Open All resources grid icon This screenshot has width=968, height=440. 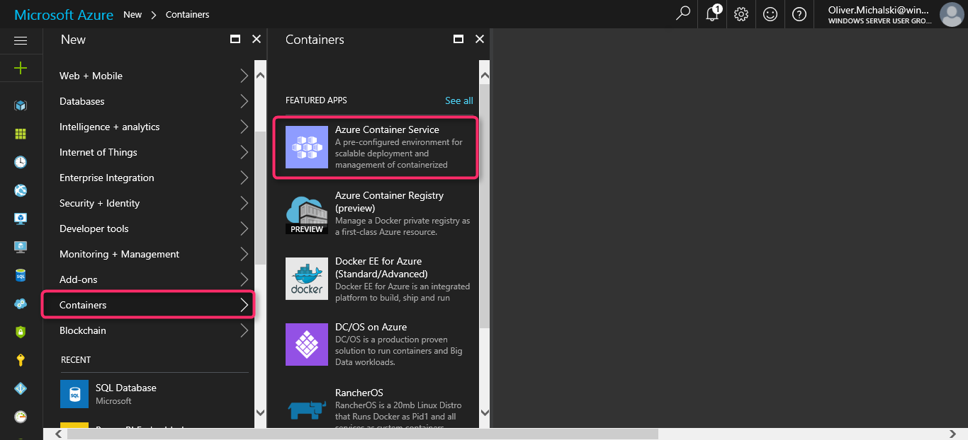[x=21, y=134]
